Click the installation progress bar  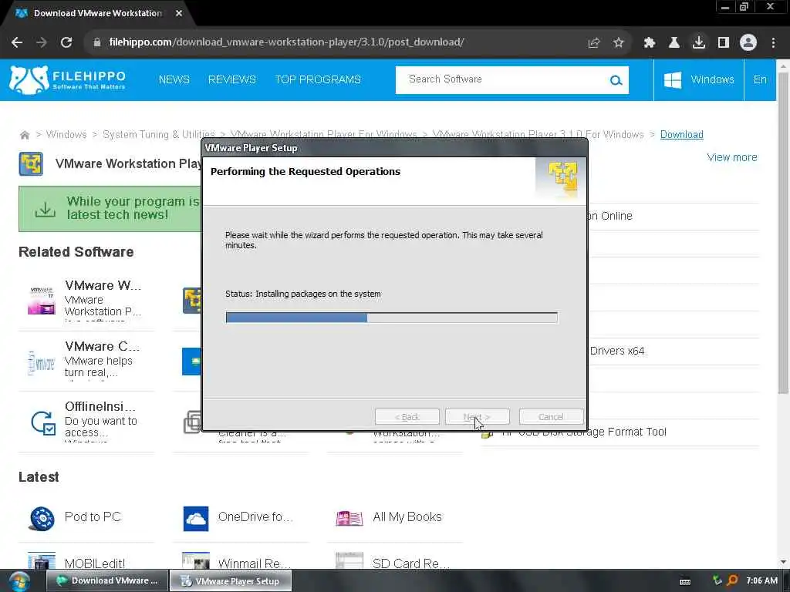(x=391, y=318)
